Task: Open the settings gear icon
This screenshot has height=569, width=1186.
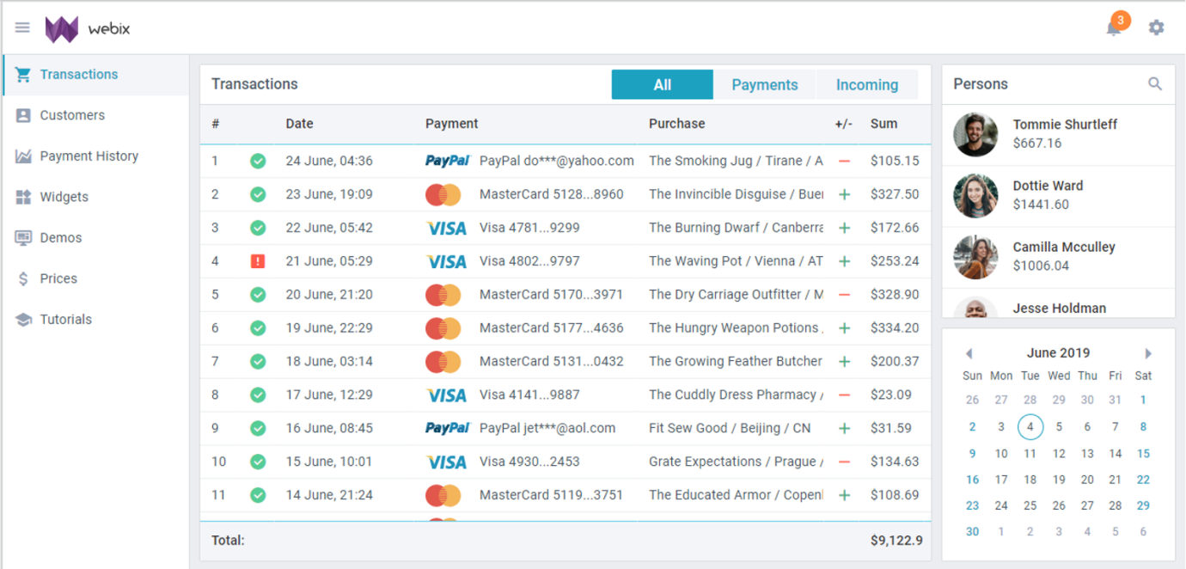Action: (1156, 28)
